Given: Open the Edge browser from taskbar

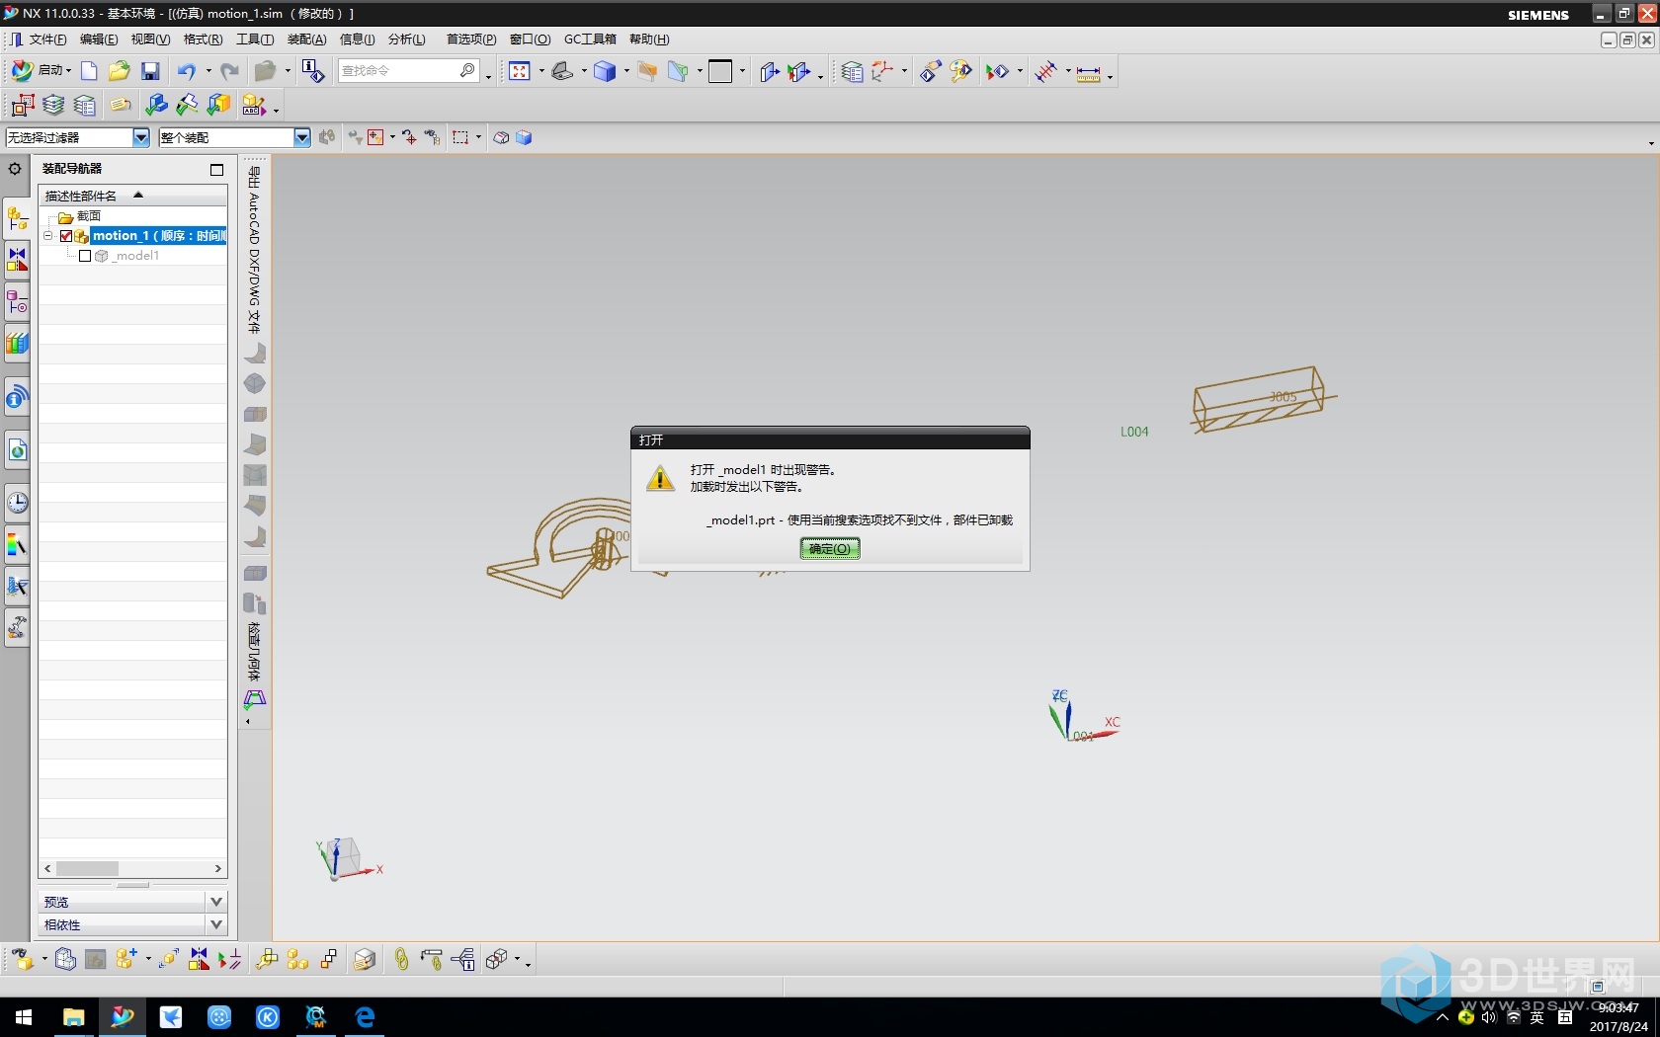Looking at the screenshot, I should pos(365,1017).
